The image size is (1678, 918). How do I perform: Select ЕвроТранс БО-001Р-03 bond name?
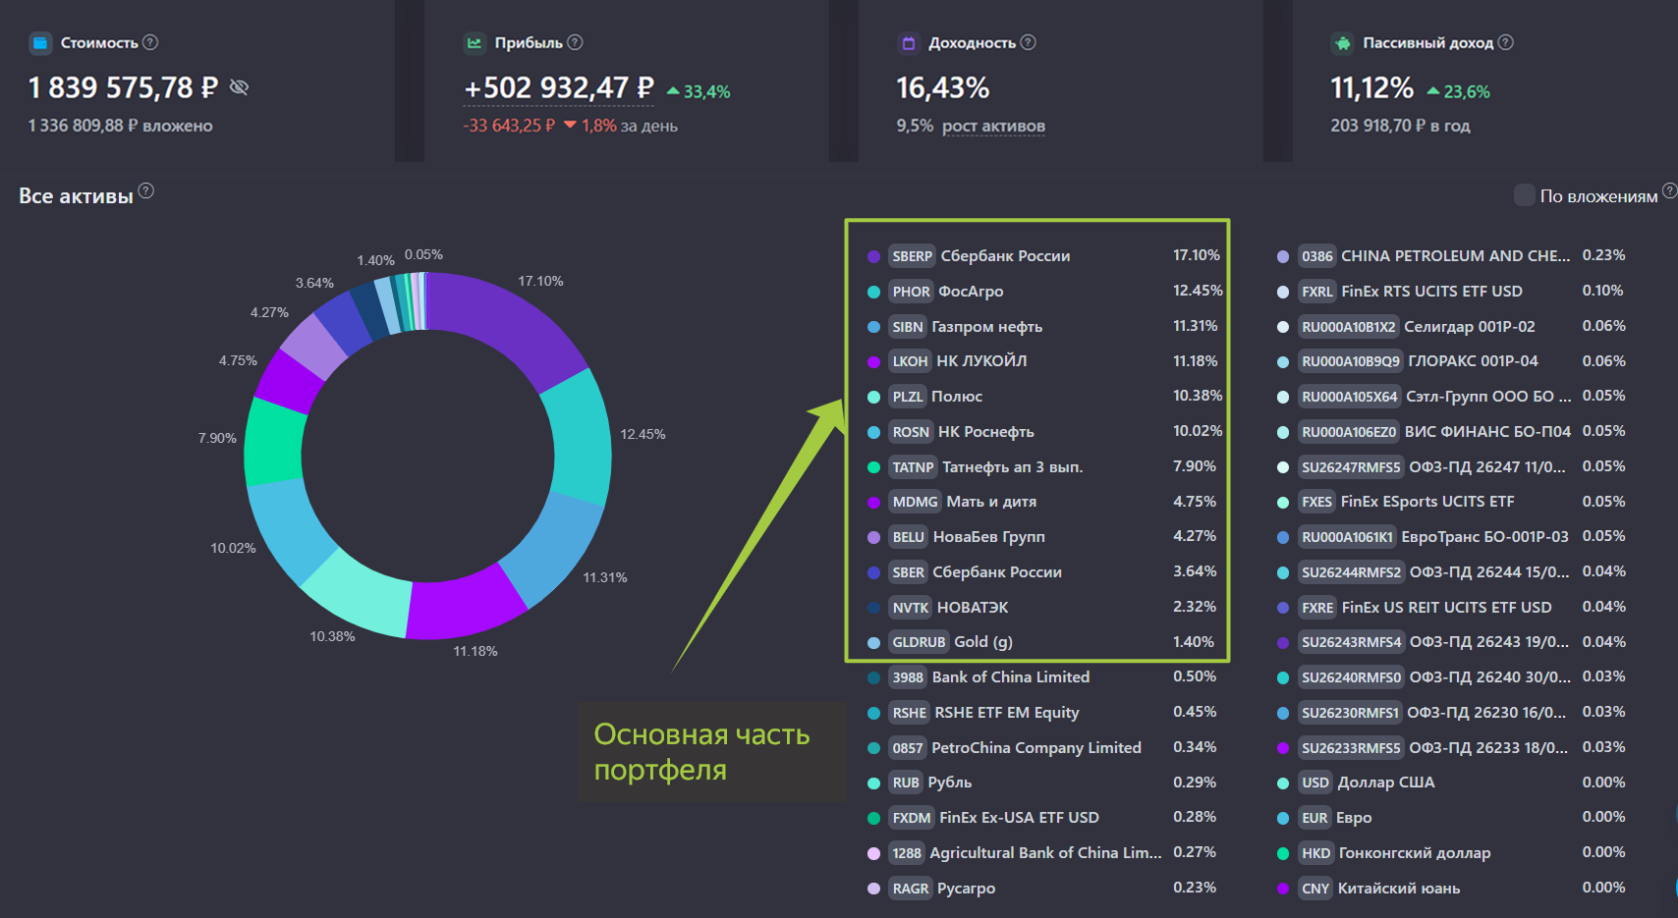(1485, 537)
